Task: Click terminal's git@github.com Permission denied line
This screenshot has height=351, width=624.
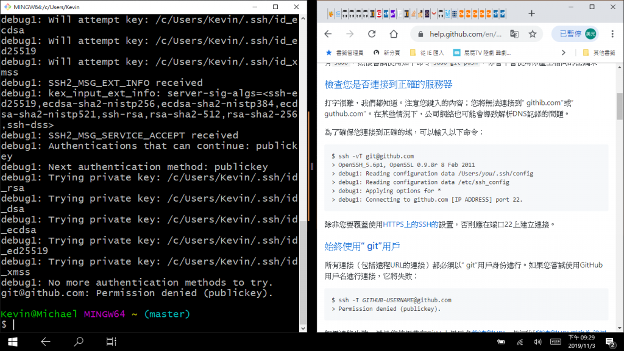Action: pos(137,293)
